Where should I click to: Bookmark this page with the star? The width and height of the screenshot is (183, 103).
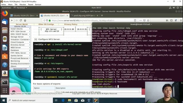pos(148,20)
